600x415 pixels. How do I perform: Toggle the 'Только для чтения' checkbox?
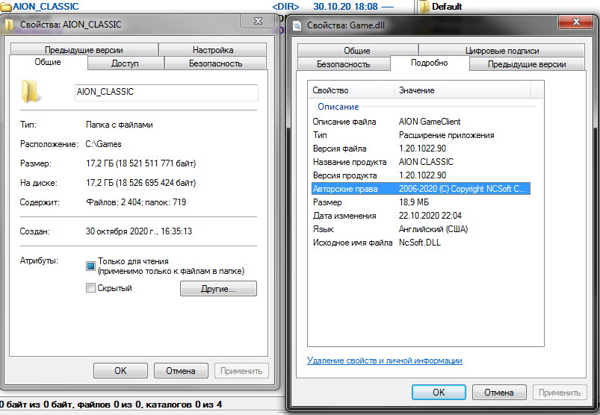[x=90, y=266]
